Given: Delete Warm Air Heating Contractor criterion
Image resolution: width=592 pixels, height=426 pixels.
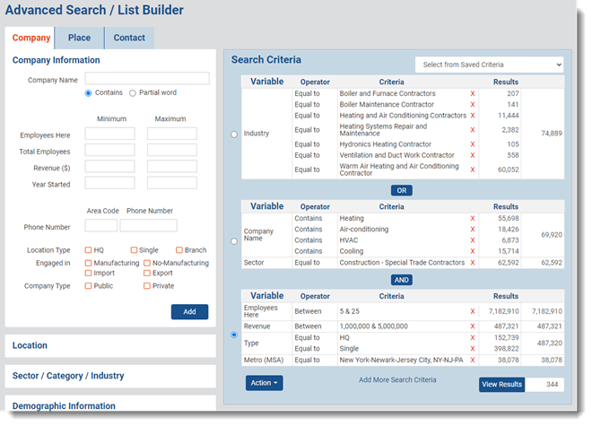Looking at the screenshot, I should click(x=473, y=170).
